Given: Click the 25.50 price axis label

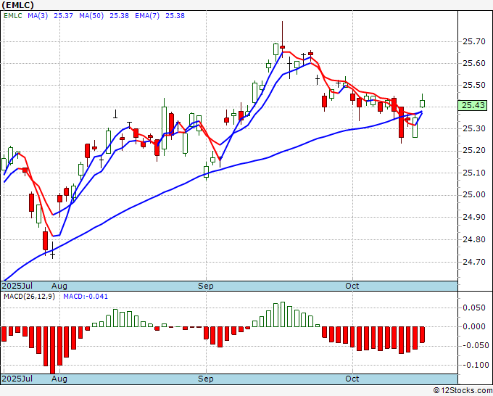Looking at the screenshot, I should 473,86.
